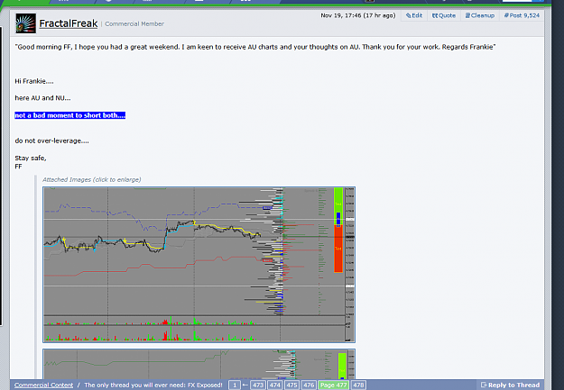The height and width of the screenshot is (390, 564).
Task: Click the current Page 477 indicator
Action: pyautogui.click(x=333, y=385)
